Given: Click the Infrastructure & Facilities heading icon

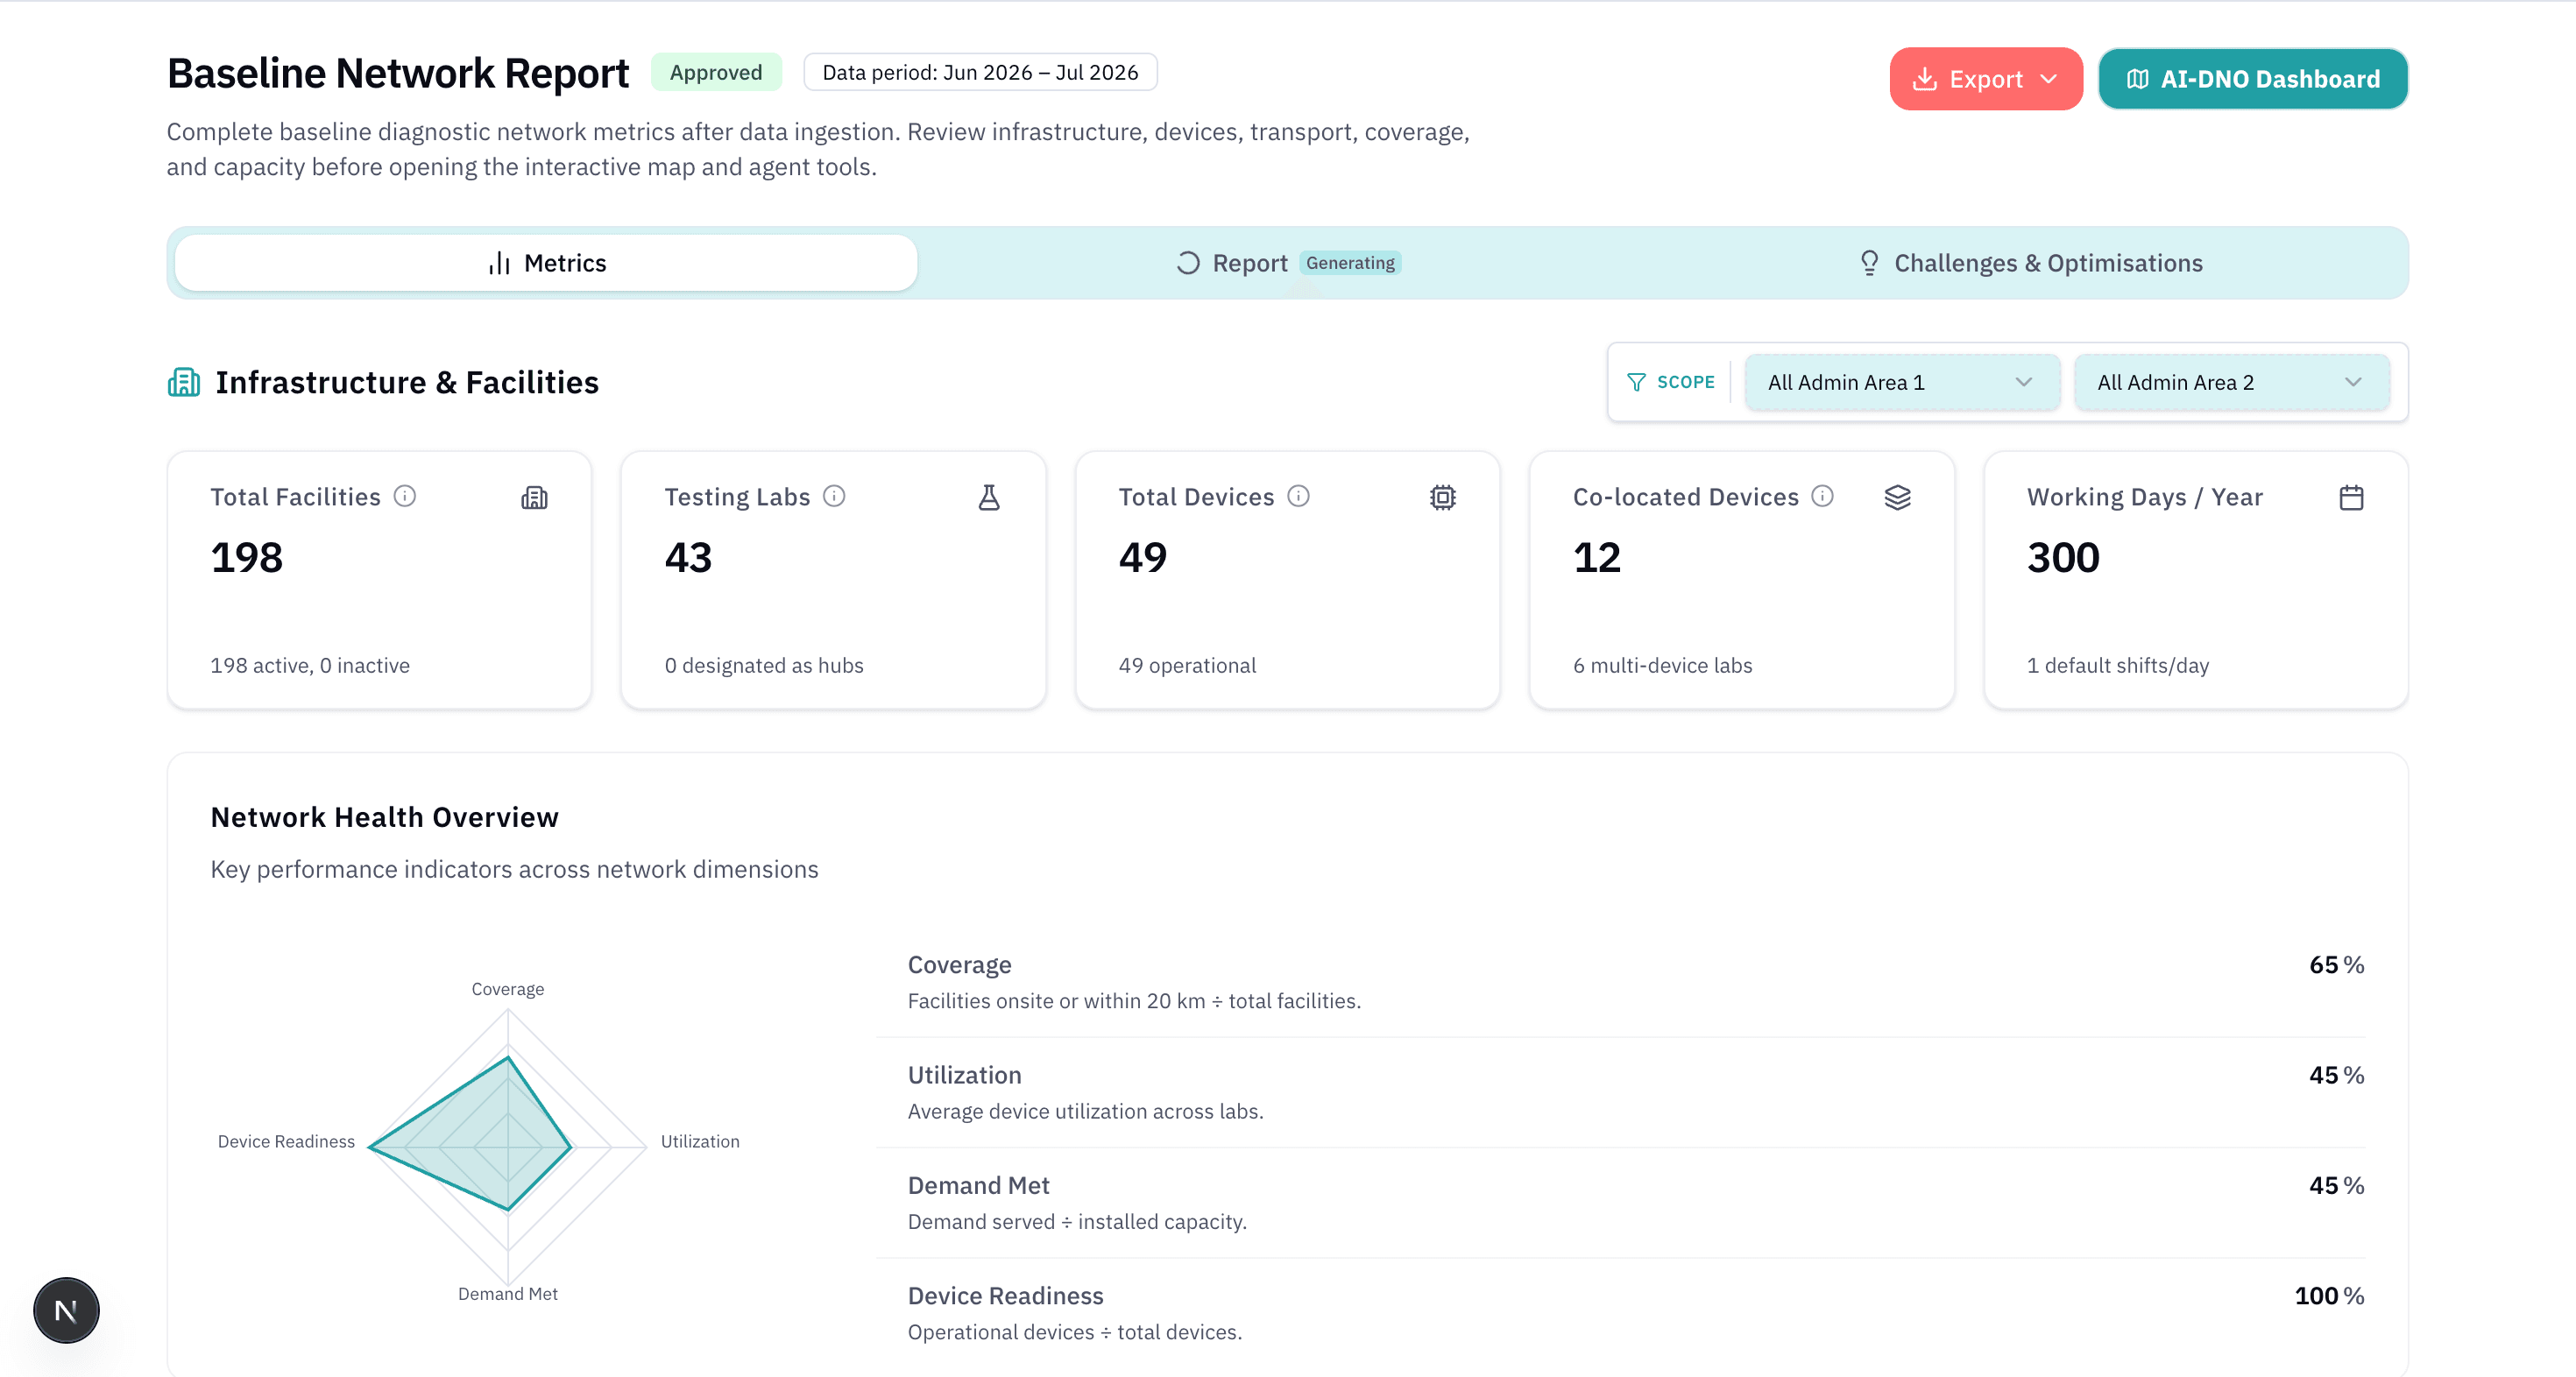Looking at the screenshot, I should coord(183,382).
